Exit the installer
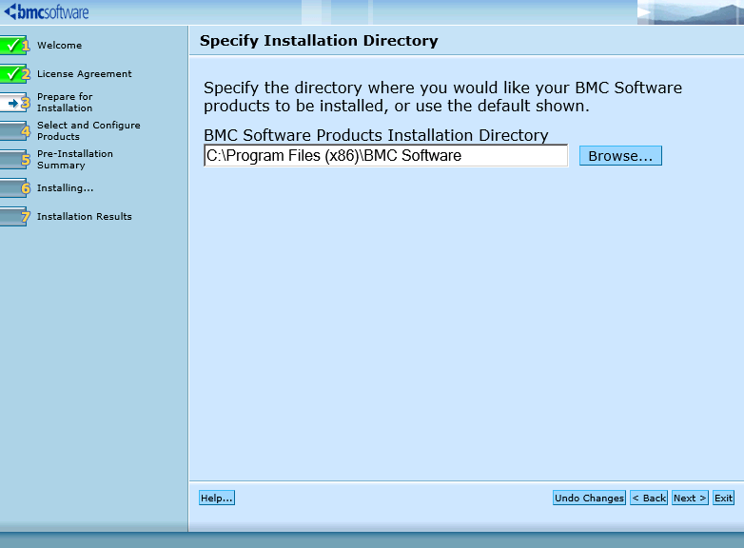Screen dimensions: 744x548 click(724, 498)
